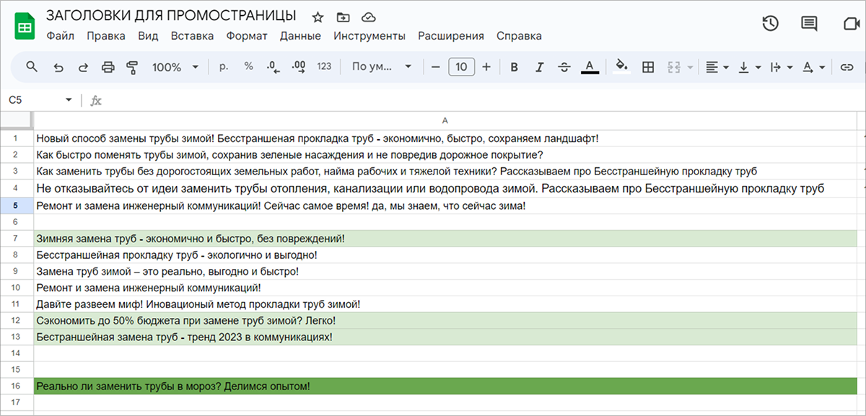Select cell 'Давйте развеем миф!'

pyautogui.click(x=445, y=304)
